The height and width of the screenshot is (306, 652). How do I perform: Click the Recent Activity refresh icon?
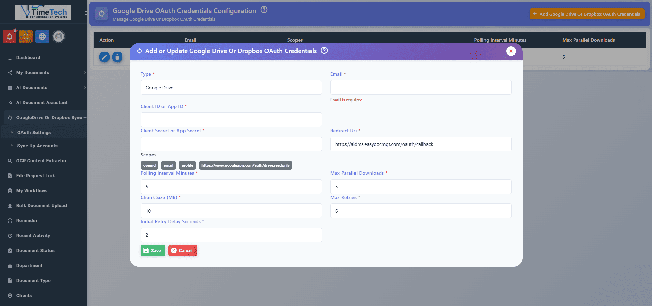click(10, 235)
